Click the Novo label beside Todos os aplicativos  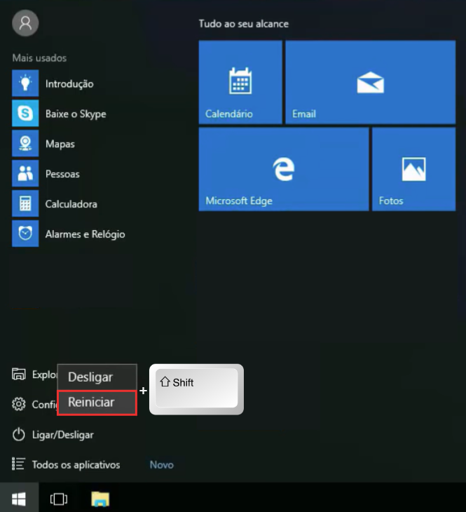pos(161,464)
